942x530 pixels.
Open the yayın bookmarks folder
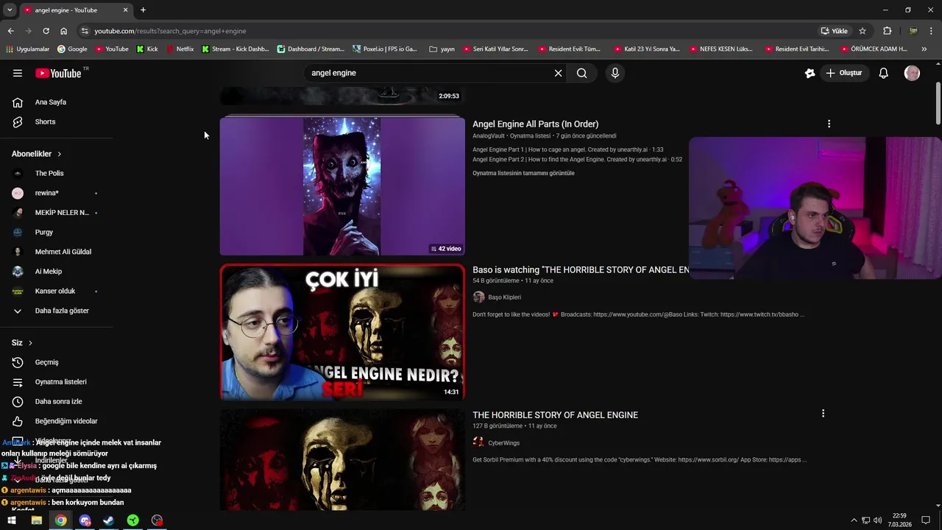pos(442,49)
